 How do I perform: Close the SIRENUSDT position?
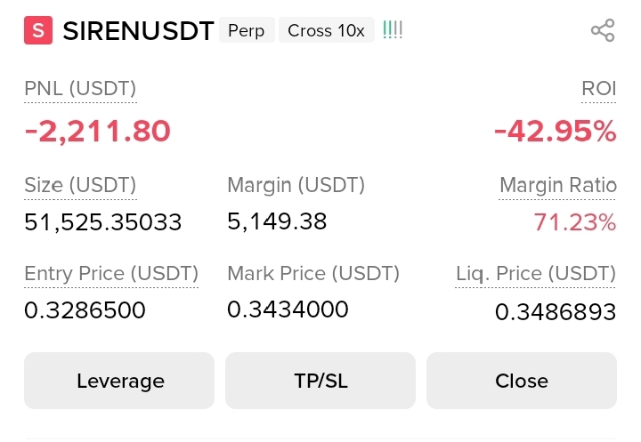click(x=522, y=381)
